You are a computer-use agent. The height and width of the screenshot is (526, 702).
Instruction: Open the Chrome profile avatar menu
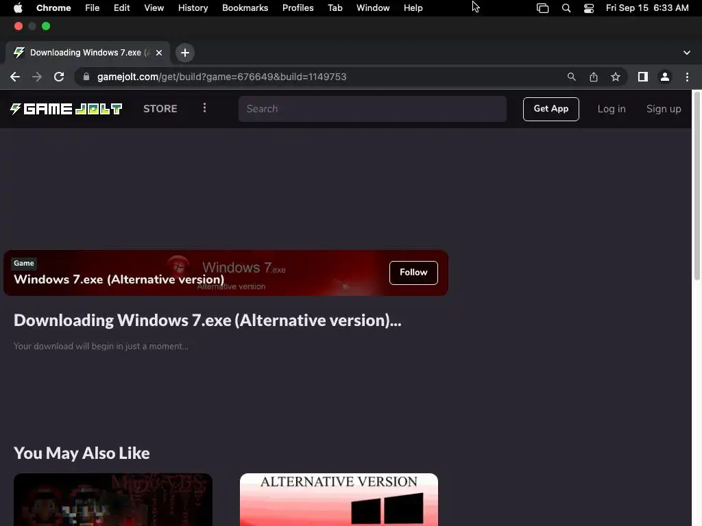(x=665, y=77)
